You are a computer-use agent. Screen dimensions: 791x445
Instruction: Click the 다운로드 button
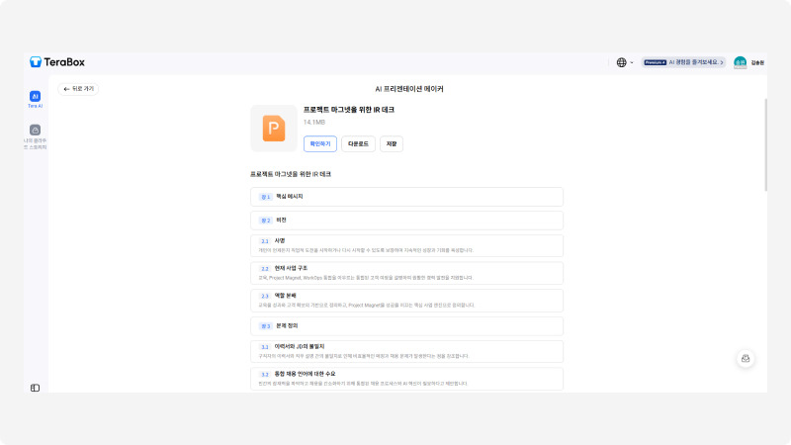(358, 143)
